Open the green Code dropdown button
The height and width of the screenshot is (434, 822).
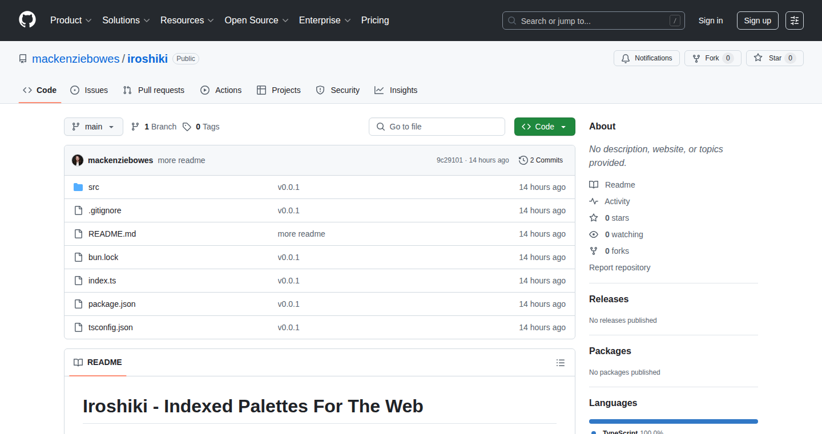tap(545, 127)
